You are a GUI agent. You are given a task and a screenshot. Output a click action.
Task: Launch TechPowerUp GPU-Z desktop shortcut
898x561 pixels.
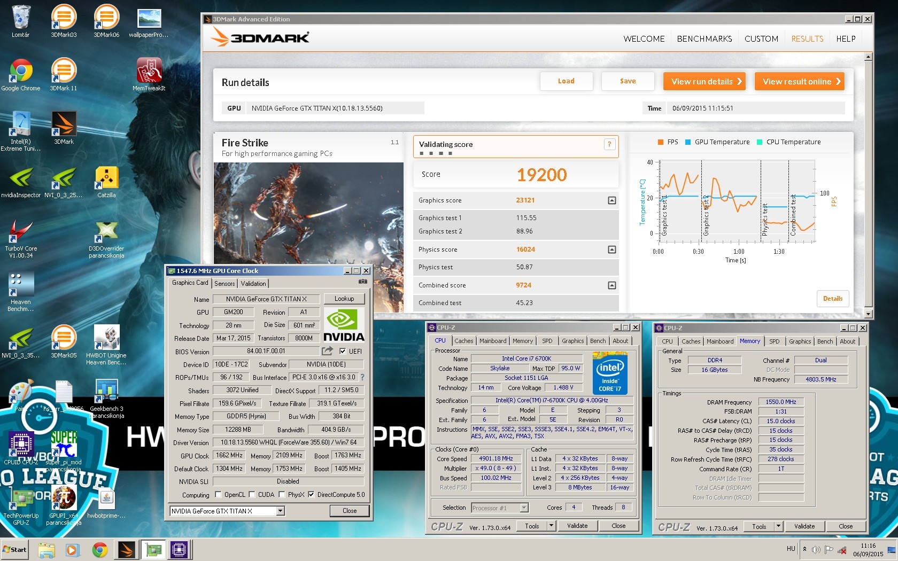(21, 505)
